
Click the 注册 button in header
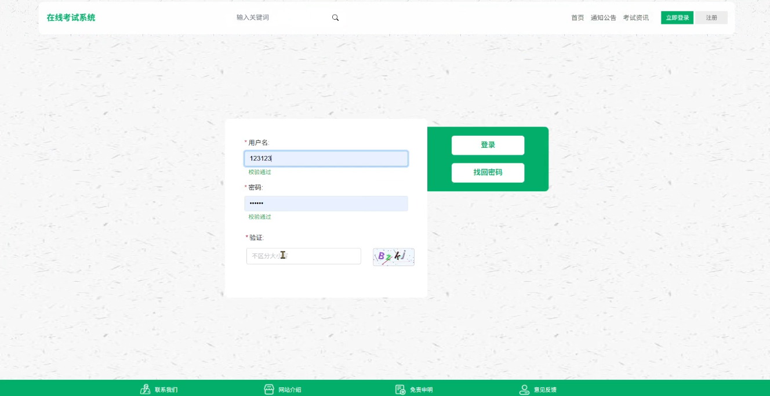(x=711, y=18)
